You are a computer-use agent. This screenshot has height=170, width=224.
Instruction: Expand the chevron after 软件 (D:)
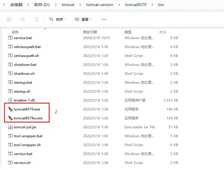(x=56, y=5)
